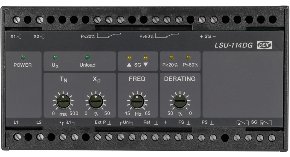Click the SG down-arrow triangle symbol
This screenshot has width=290, height=157.
[146, 65]
